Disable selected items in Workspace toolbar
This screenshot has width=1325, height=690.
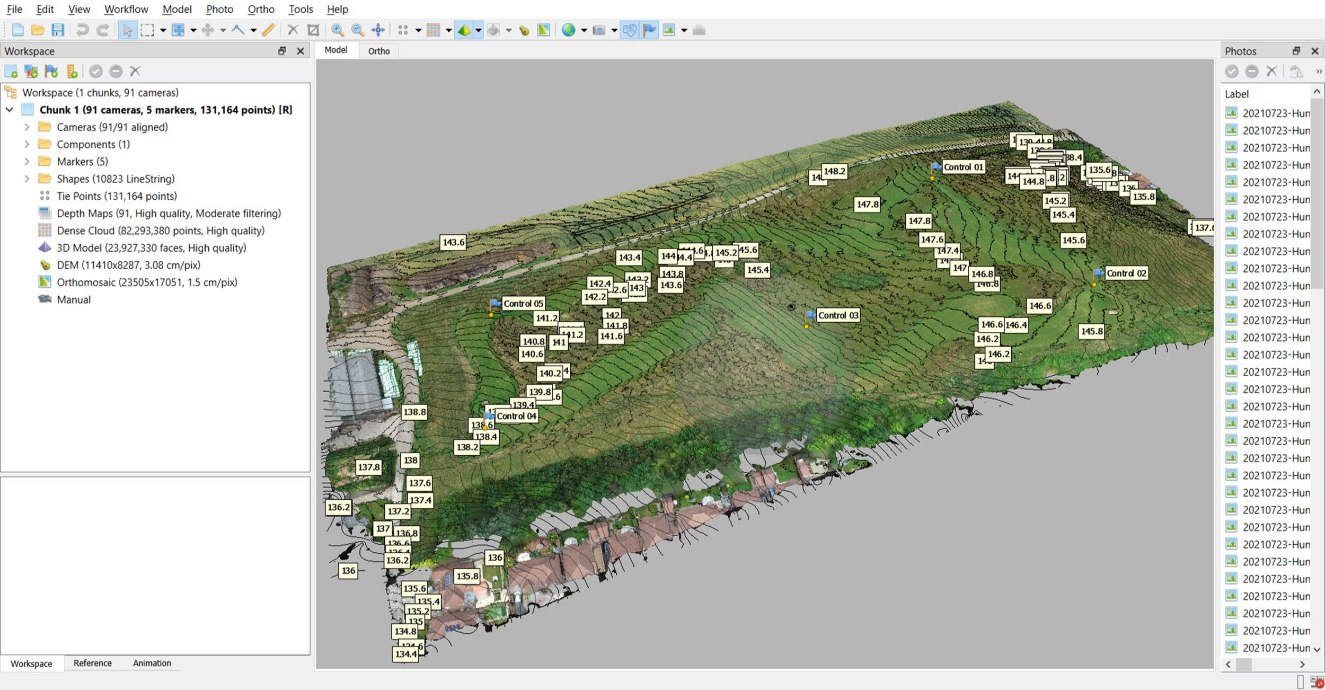[x=116, y=71]
